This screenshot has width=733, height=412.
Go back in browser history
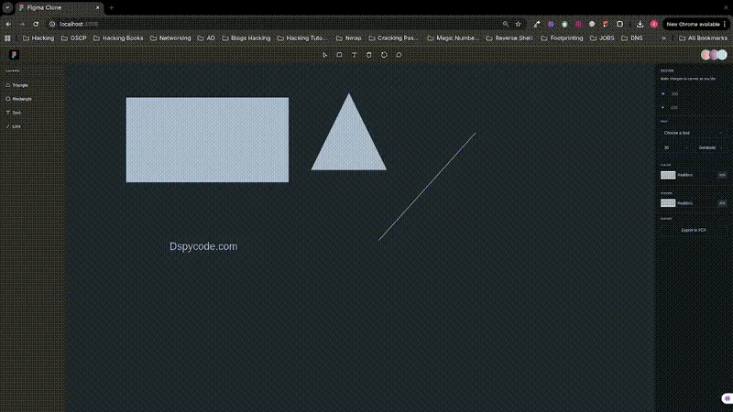pyautogui.click(x=8, y=24)
